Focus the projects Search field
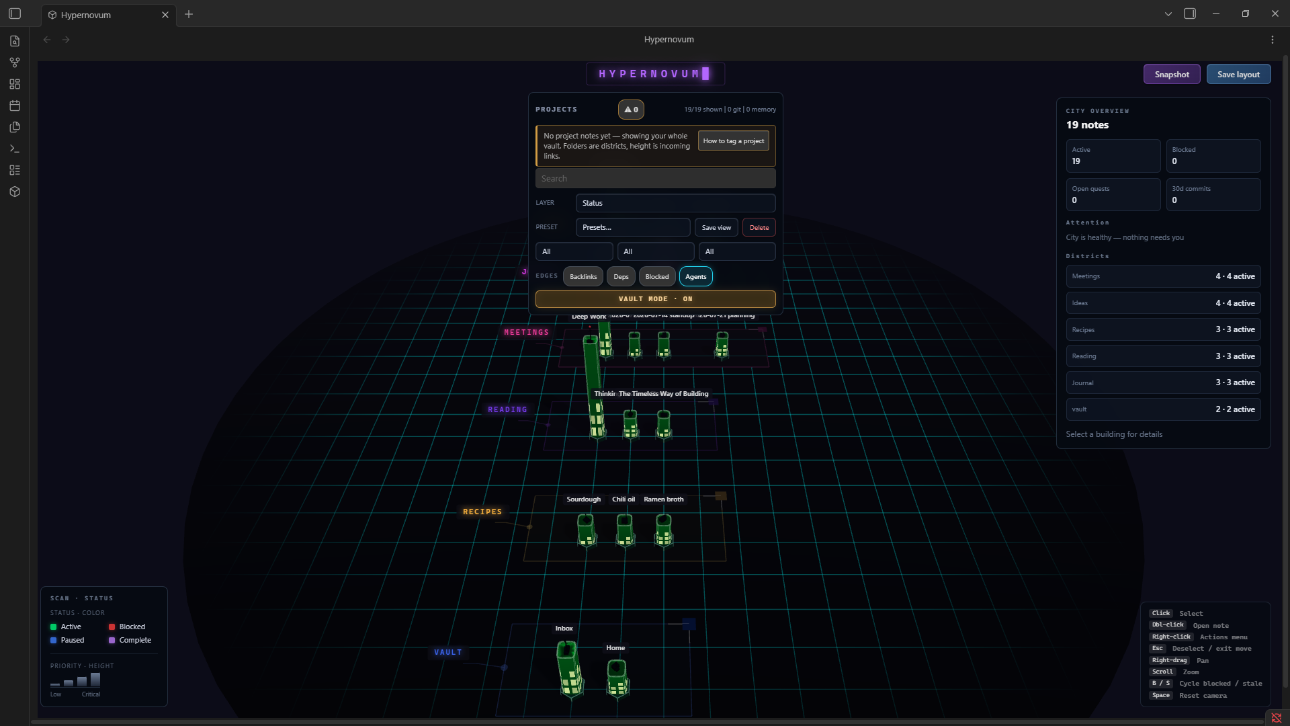The width and height of the screenshot is (1290, 726). coord(656,179)
